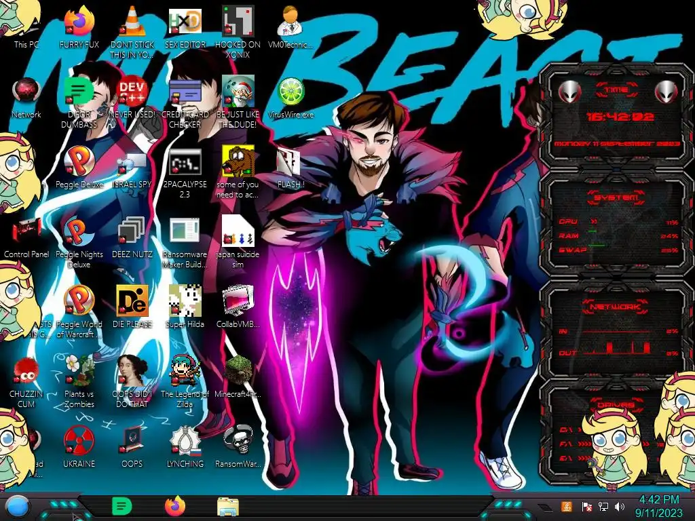The width and height of the screenshot is (695, 521).
Task: Open Firefox from the taskbar
Action: click(175, 506)
